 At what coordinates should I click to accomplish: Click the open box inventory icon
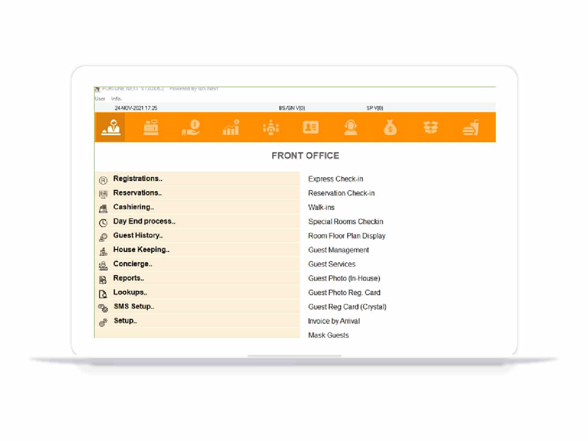click(x=430, y=127)
